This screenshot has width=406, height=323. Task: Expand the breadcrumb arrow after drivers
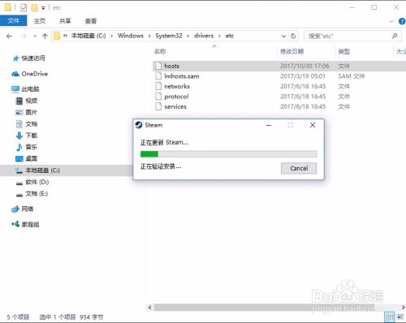tap(219, 36)
